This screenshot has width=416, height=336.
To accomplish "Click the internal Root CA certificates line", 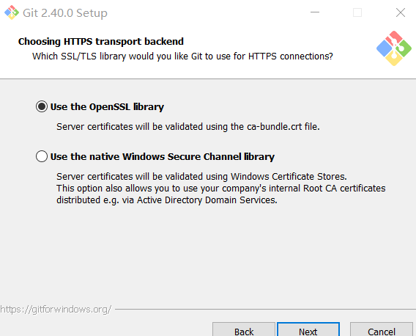I will (x=221, y=189).
